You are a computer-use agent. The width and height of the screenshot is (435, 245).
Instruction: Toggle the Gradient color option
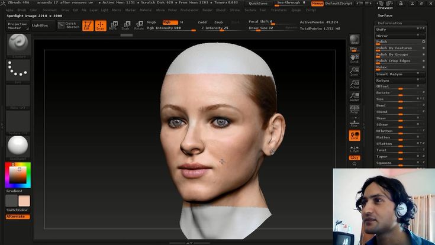14,191
